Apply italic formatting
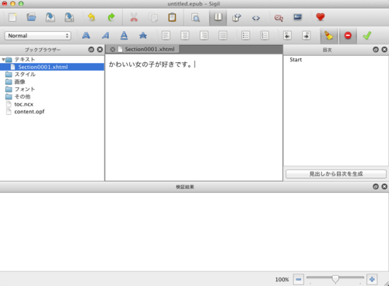This screenshot has height=286, width=389. [x=105, y=36]
